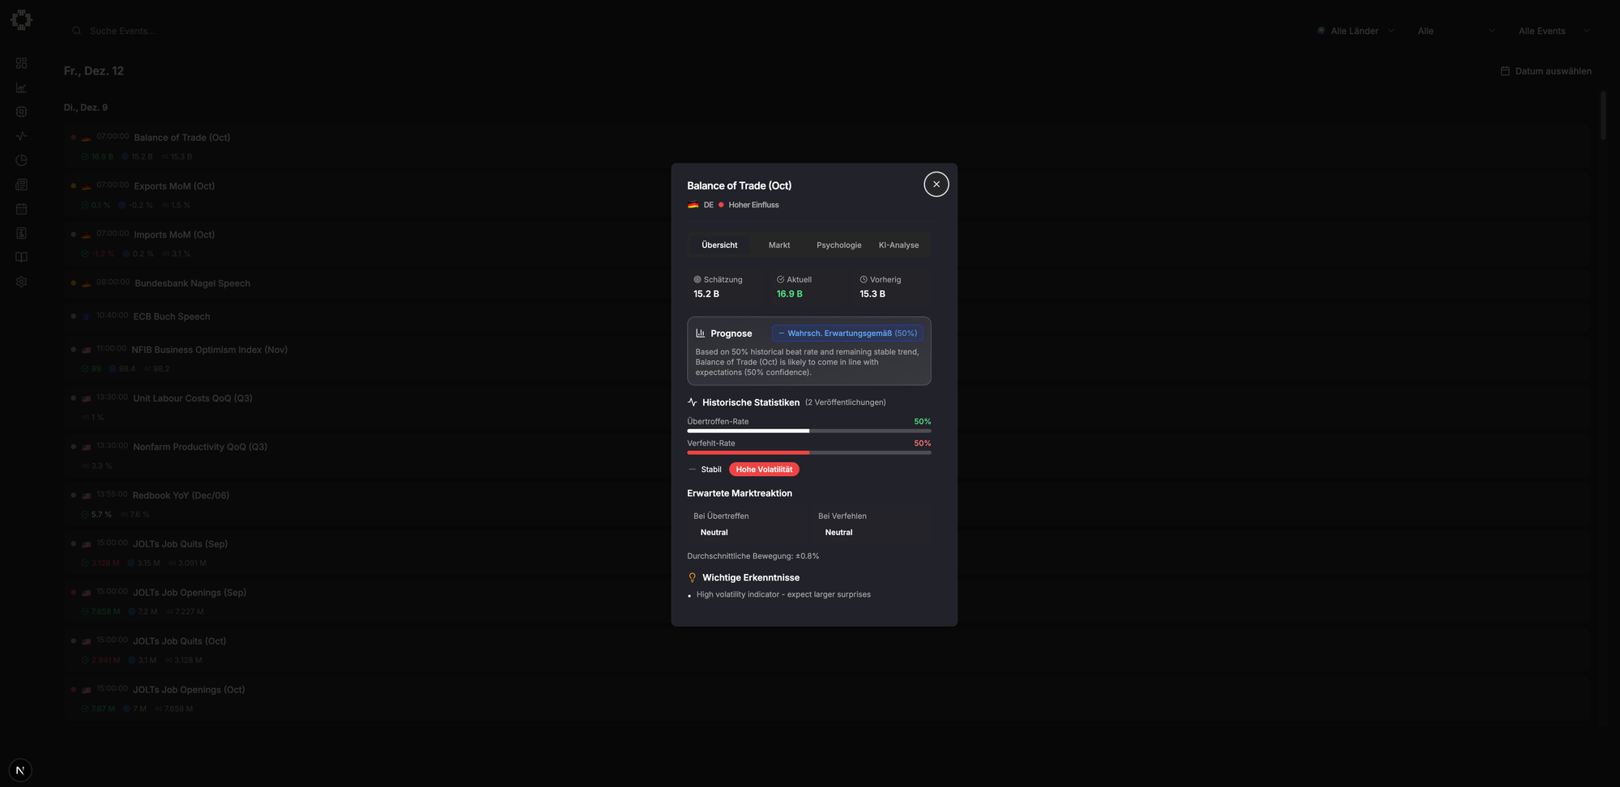
Task: Open the settings gear in sidebar
Action: [21, 282]
